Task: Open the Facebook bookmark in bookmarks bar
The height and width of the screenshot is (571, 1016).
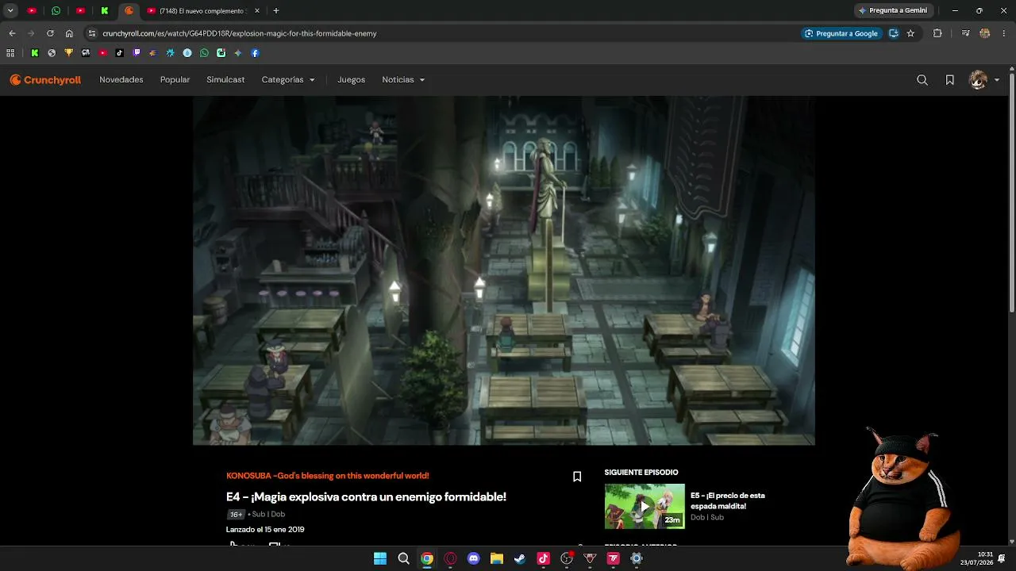Action: (x=255, y=53)
